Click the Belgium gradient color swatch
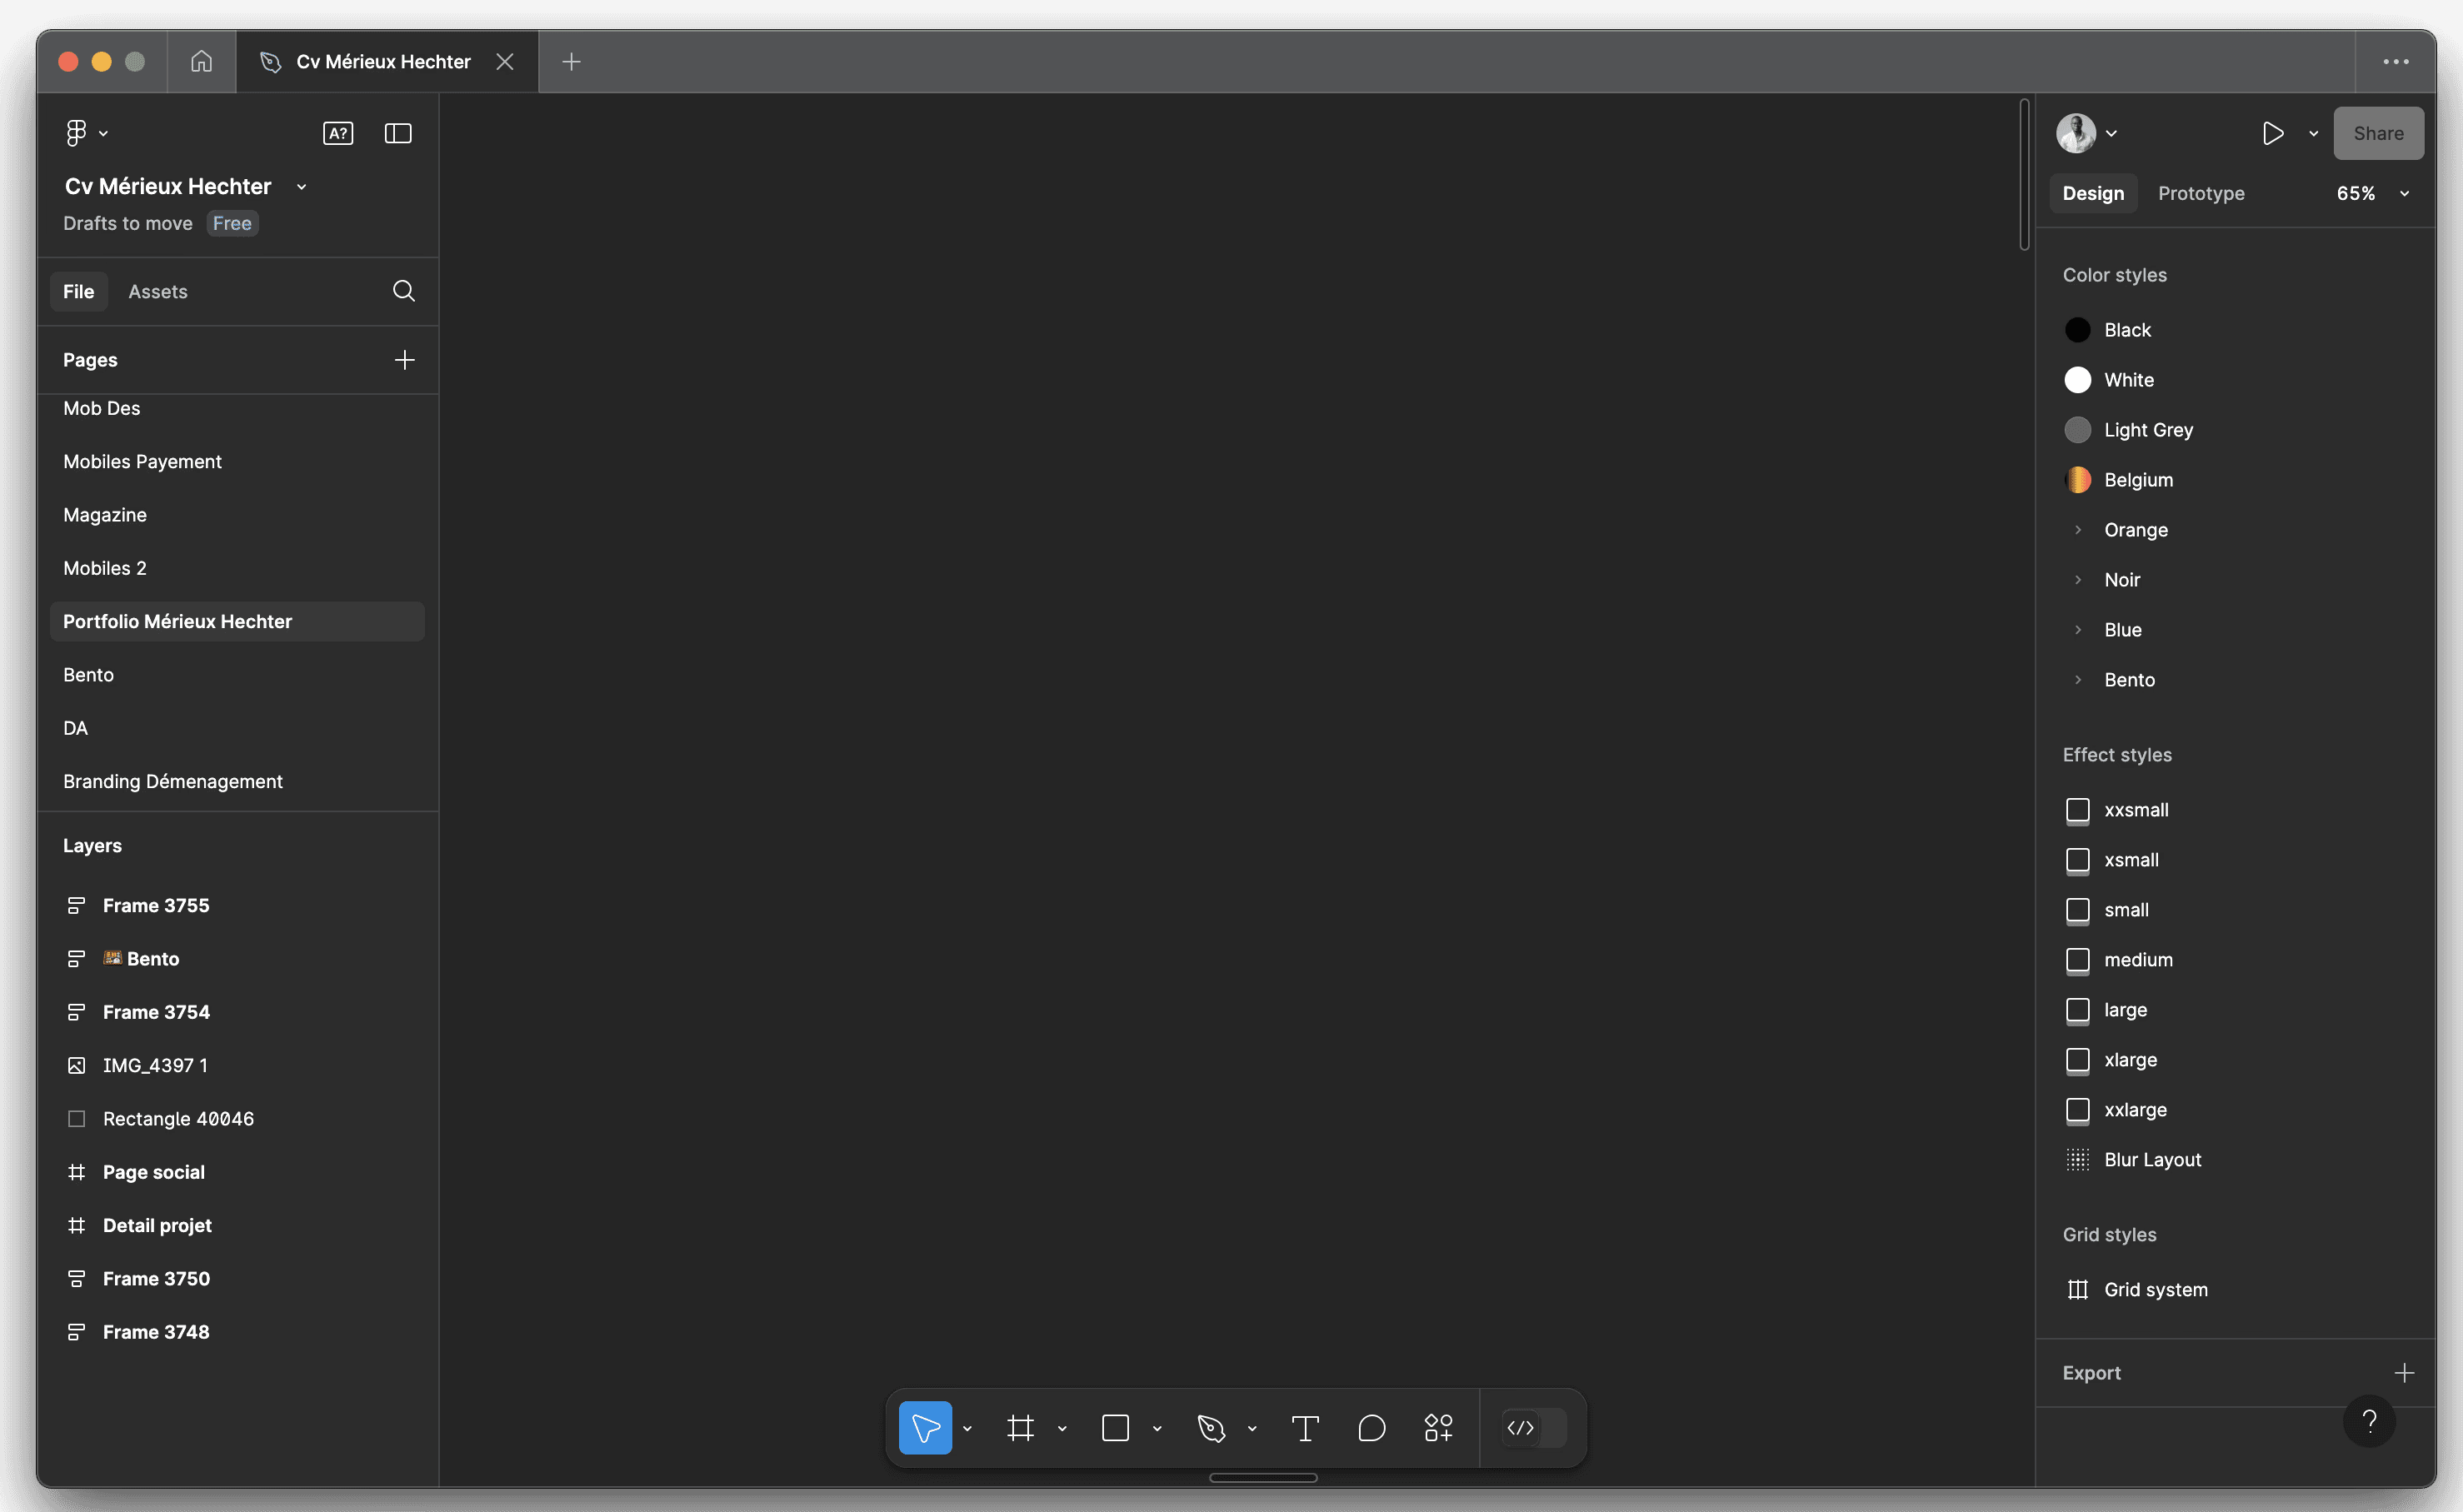Screen dimensions: 2463x1512 click(x=2078, y=480)
